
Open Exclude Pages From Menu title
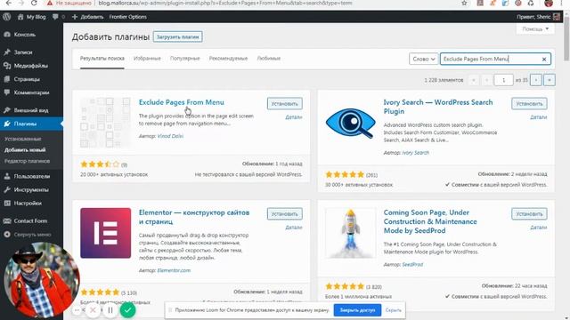coord(182,102)
